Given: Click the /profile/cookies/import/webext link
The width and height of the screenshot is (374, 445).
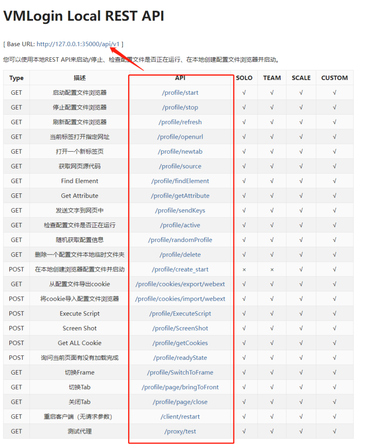Looking at the screenshot, I should pyautogui.click(x=180, y=299).
